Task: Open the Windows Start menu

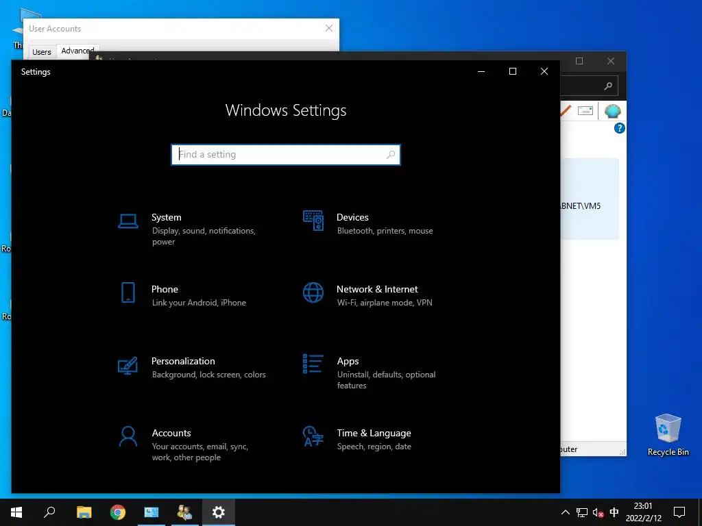Action: (x=16, y=512)
